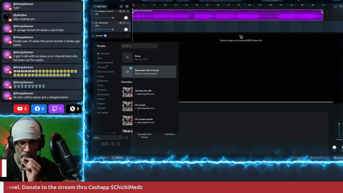The image size is (343, 193).
Task: Click +Fx on Voice/Audio track
Action: click(x=97, y=26)
